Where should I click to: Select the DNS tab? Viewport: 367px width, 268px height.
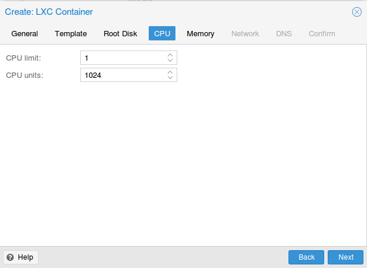click(x=284, y=33)
